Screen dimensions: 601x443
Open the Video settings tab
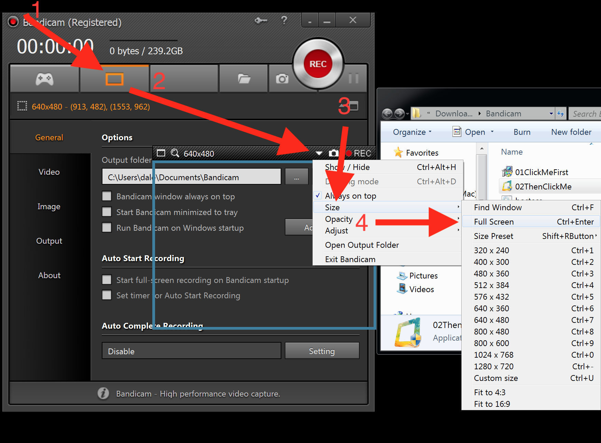coord(49,172)
